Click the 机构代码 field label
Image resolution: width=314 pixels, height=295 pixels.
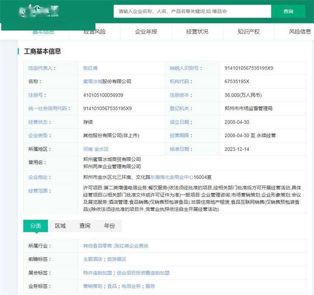click(179, 81)
